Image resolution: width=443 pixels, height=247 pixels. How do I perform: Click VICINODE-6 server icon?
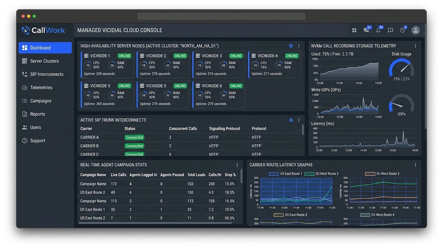click(x=198, y=86)
